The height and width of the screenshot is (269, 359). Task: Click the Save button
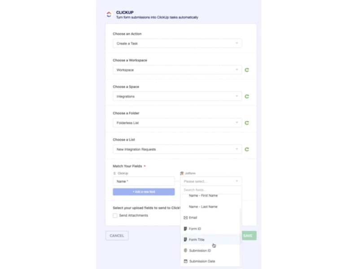point(248,235)
